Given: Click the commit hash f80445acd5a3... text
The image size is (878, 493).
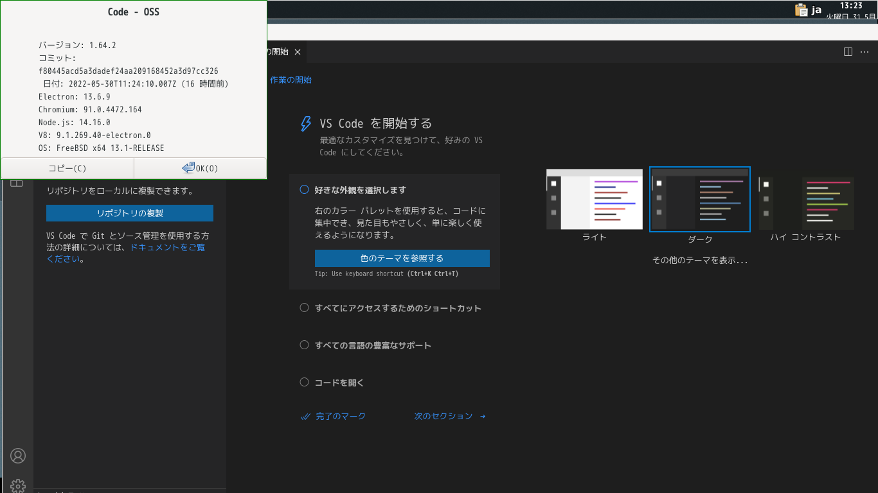Looking at the screenshot, I should (x=129, y=71).
